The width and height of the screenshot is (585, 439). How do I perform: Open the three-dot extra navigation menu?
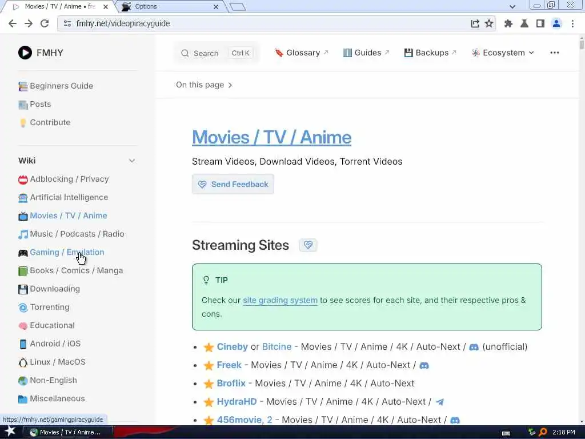point(554,53)
